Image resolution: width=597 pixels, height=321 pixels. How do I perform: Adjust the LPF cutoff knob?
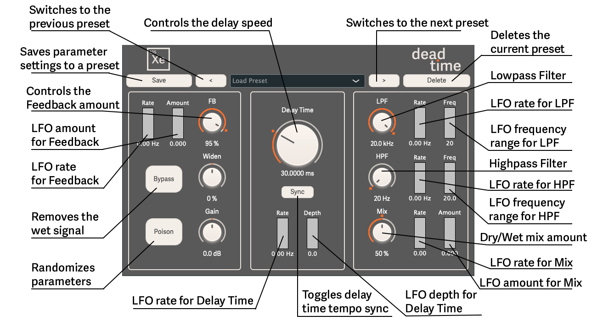(x=382, y=122)
